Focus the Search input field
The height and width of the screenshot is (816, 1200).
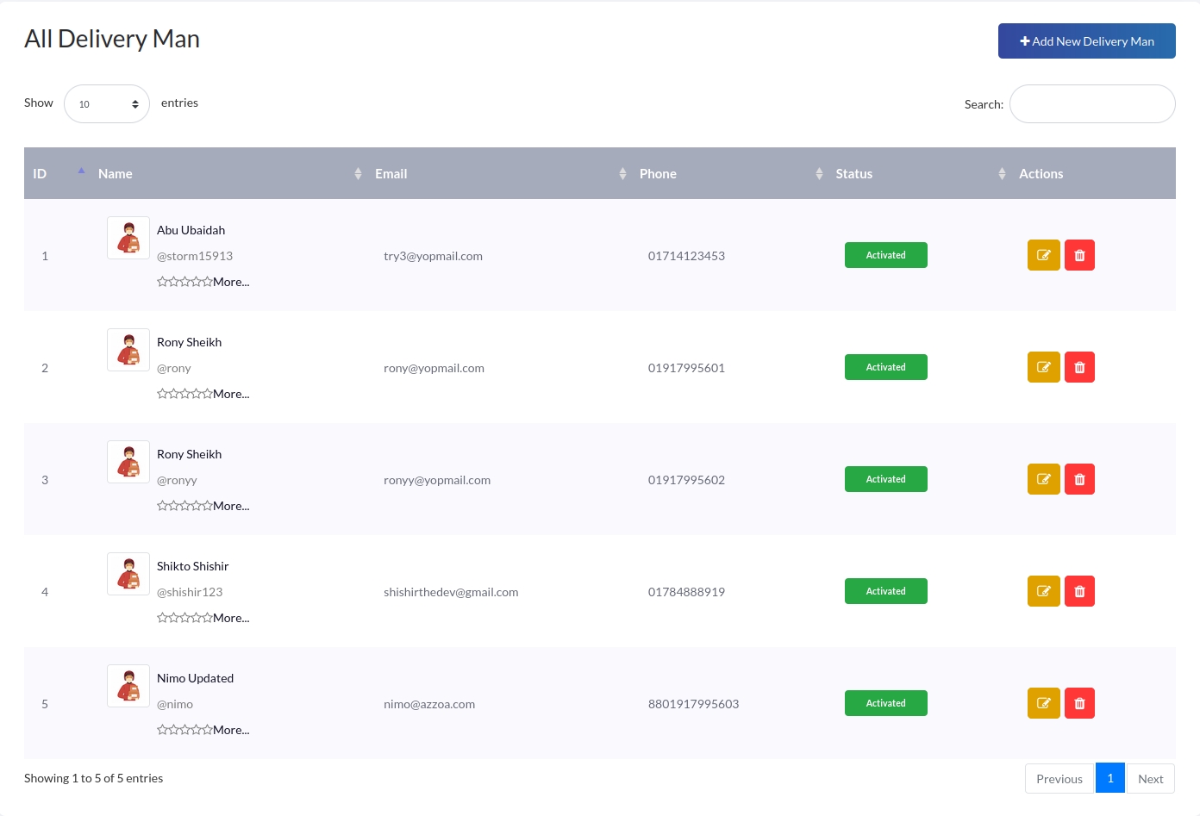coord(1091,104)
